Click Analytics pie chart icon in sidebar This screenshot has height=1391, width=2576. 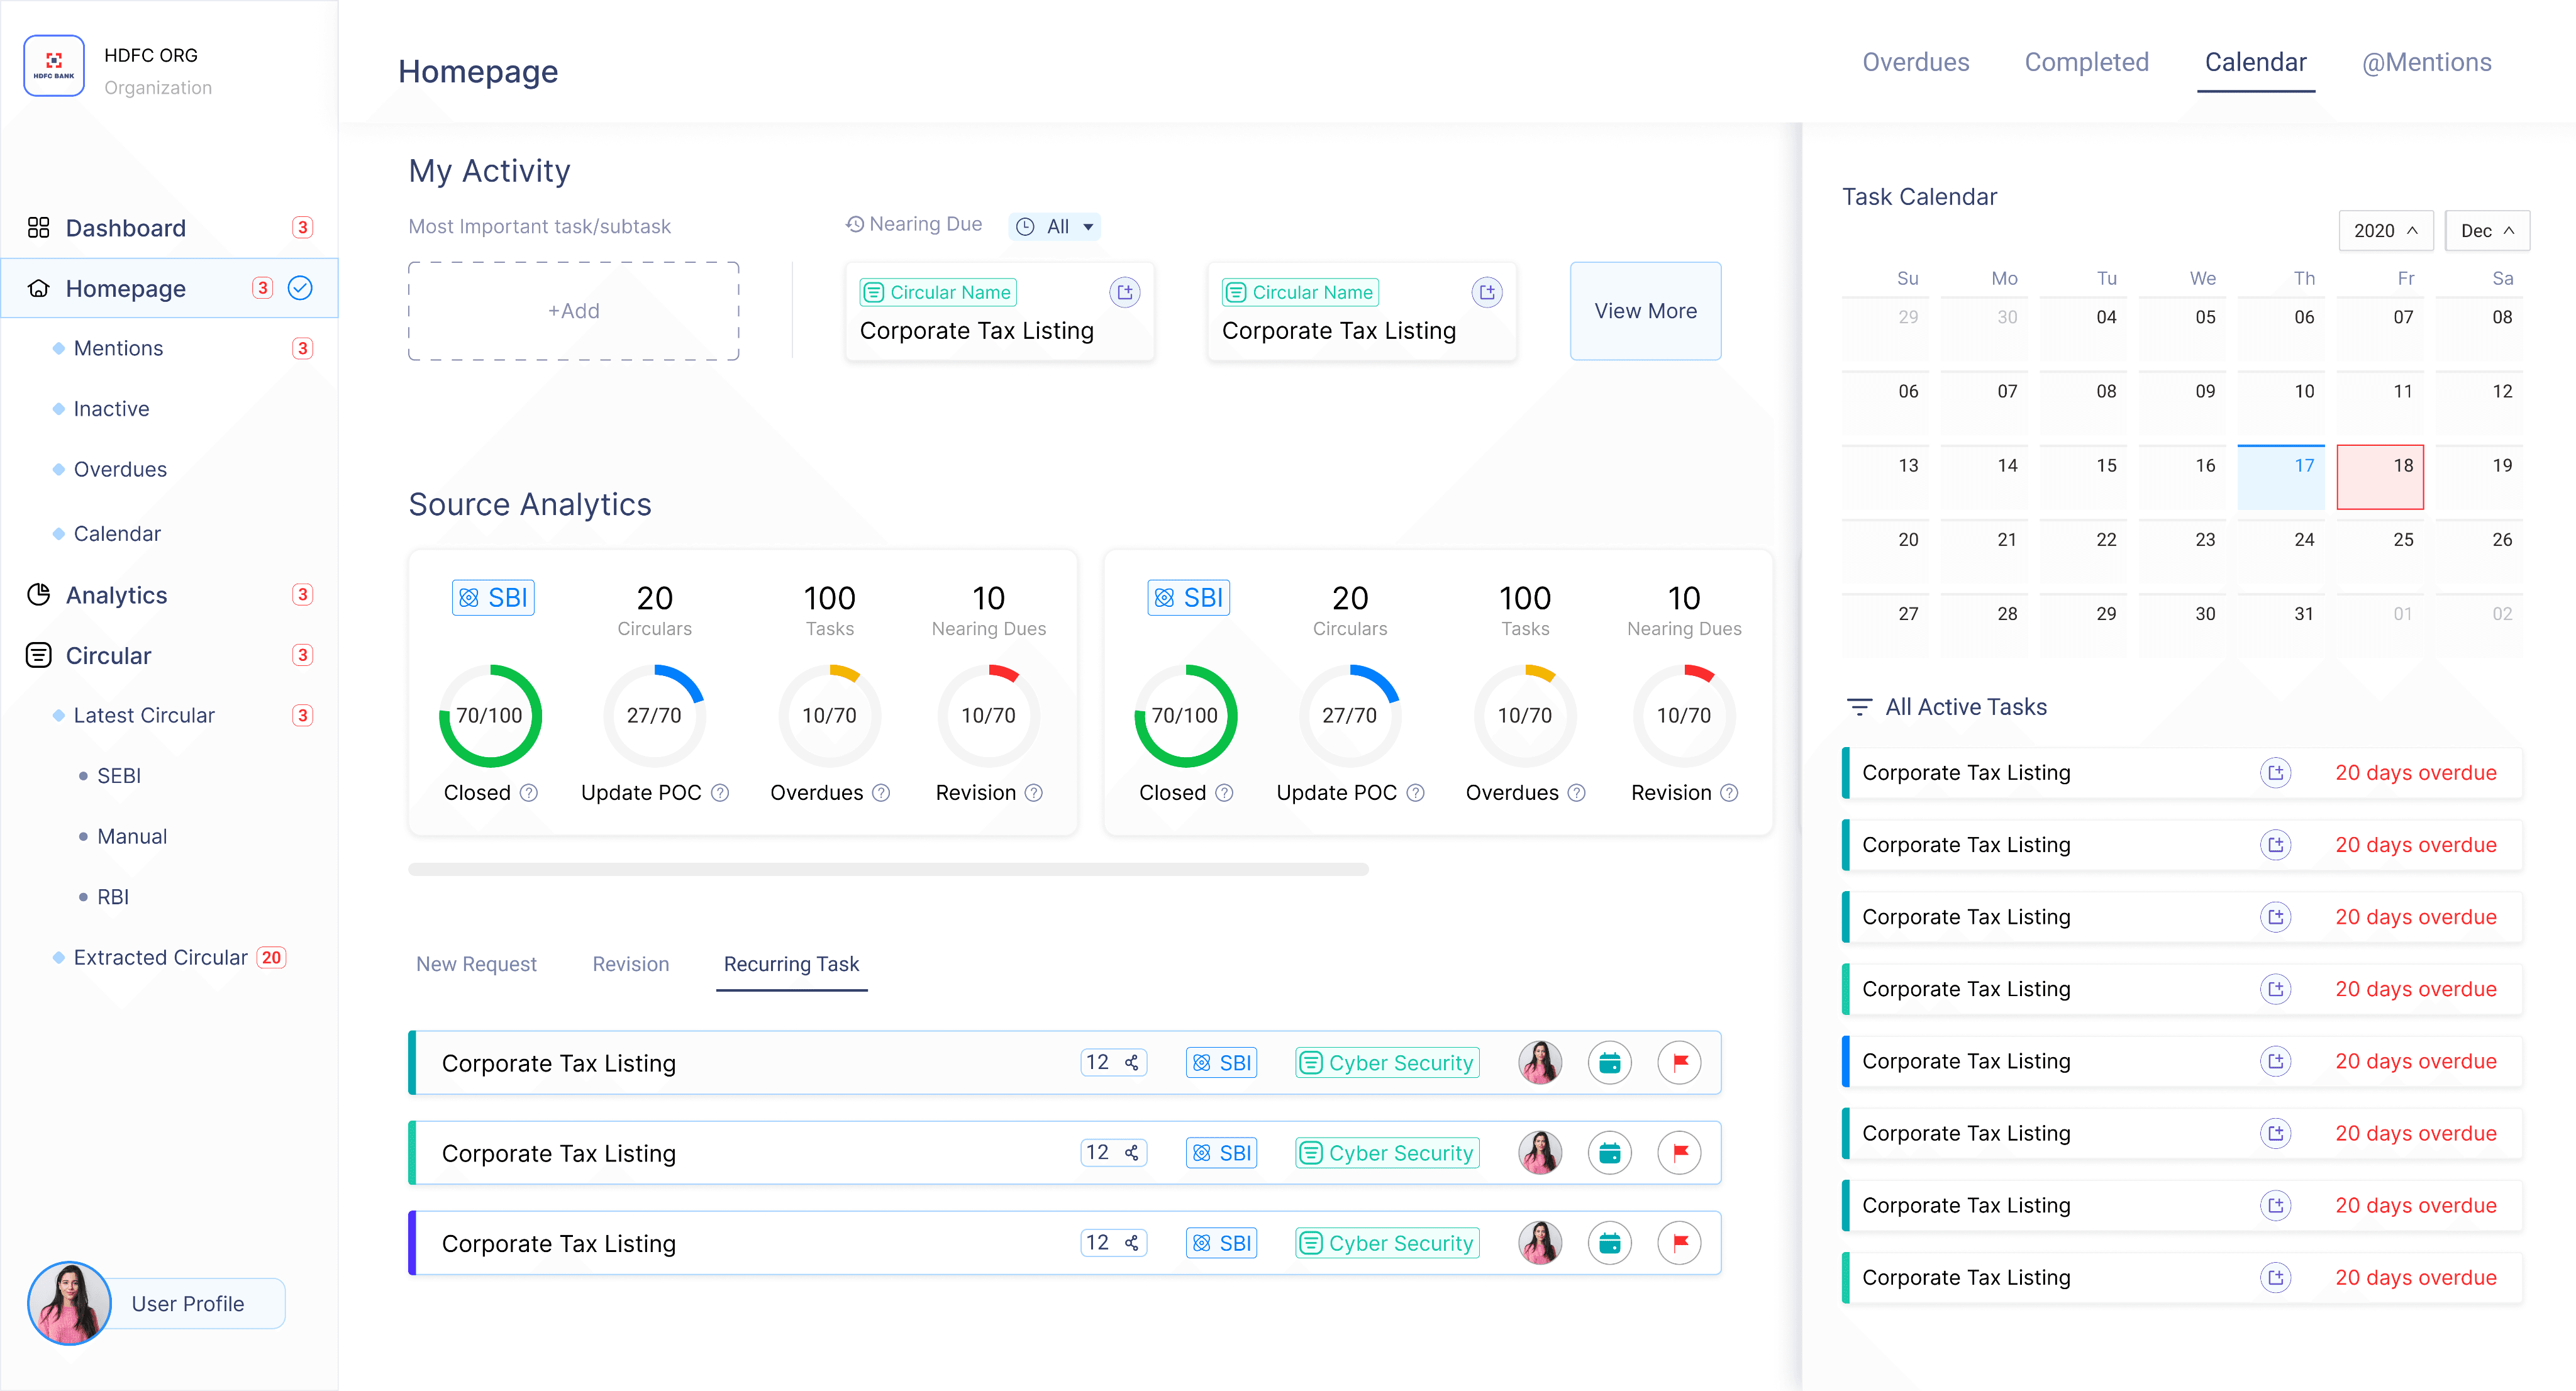click(38, 595)
